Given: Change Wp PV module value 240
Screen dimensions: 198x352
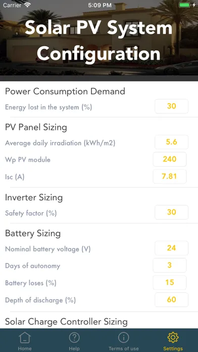Looking at the screenshot, I should (x=170, y=159).
